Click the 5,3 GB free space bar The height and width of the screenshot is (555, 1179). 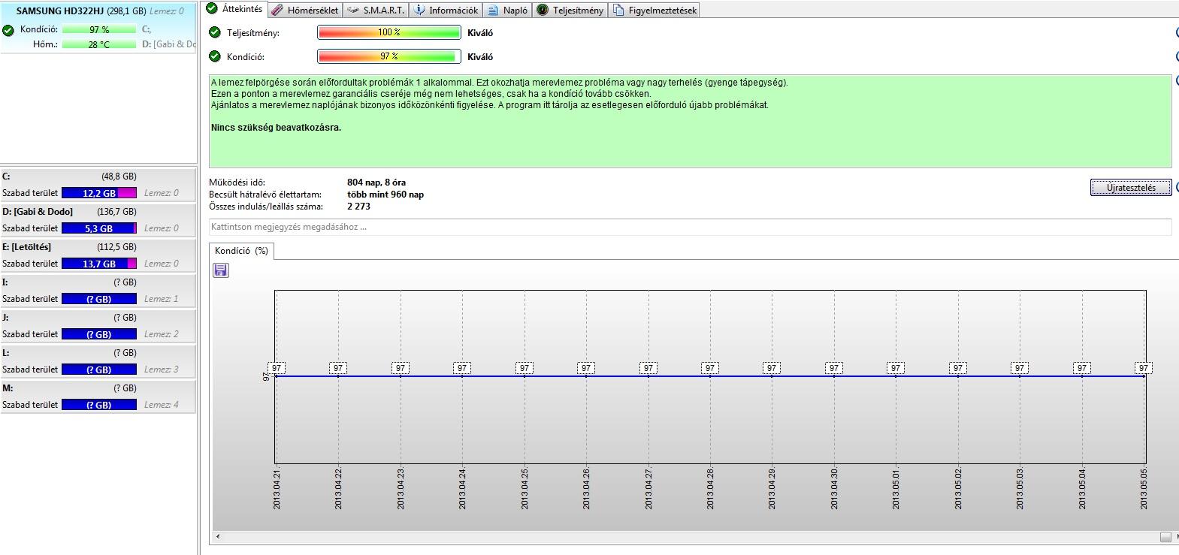(x=99, y=228)
